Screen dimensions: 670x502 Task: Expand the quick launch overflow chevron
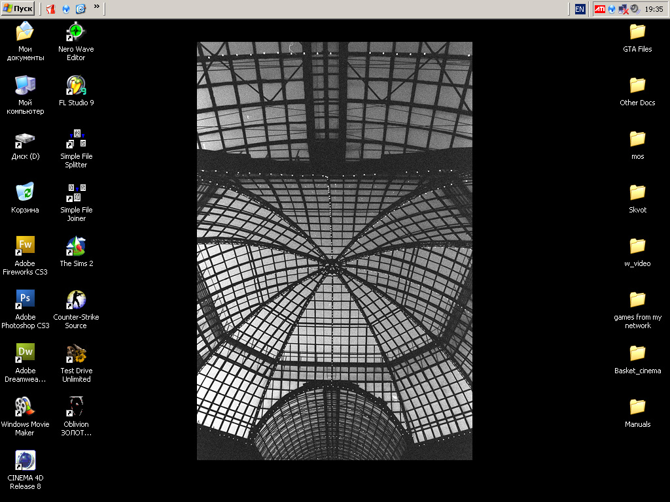click(x=97, y=6)
